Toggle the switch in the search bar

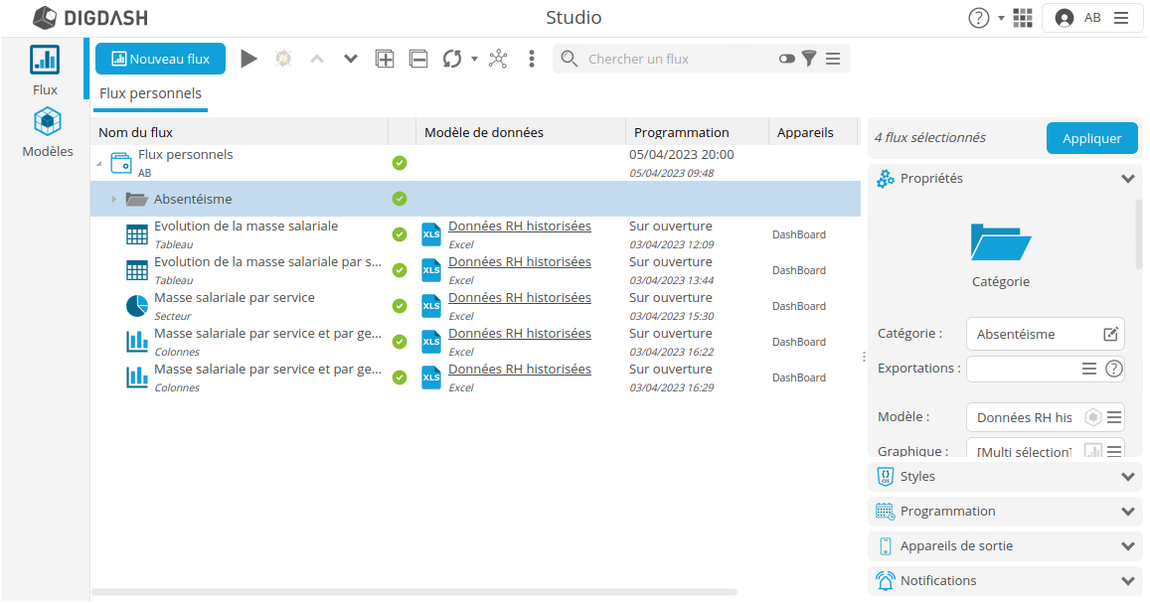[787, 59]
